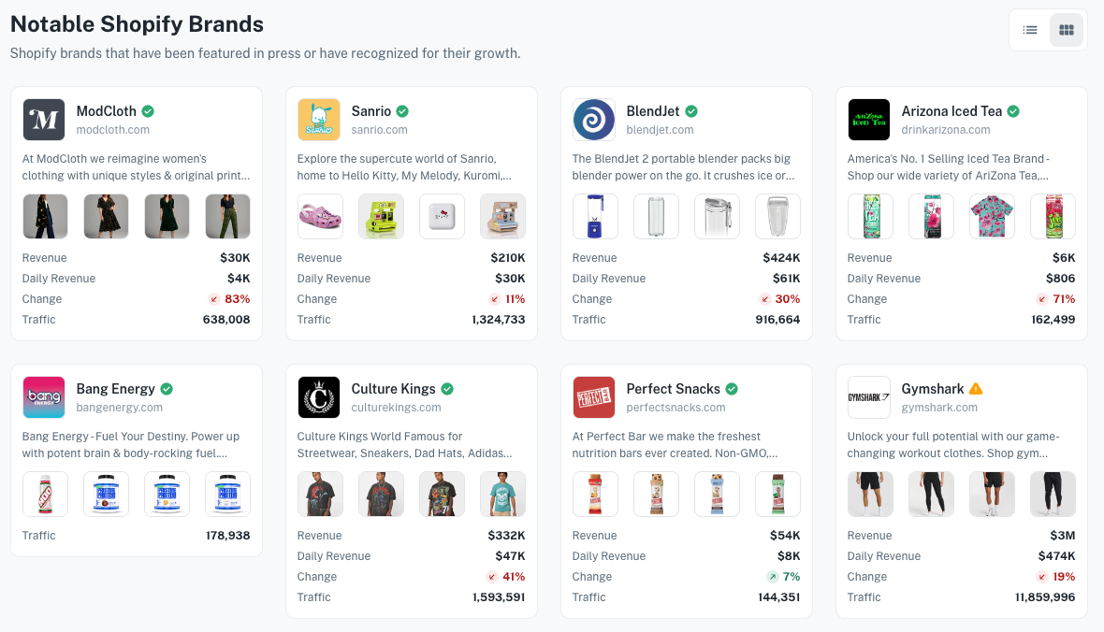Click the Bang Energy logo
Image resolution: width=1104 pixels, height=632 pixels.
point(42,397)
